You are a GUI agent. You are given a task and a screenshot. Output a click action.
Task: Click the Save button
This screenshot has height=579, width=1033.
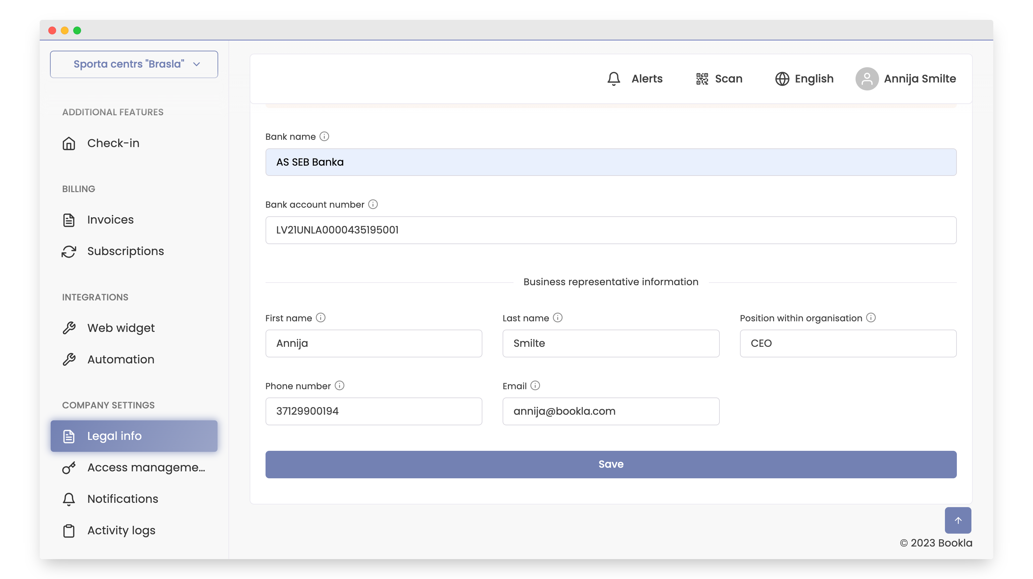[610, 464]
